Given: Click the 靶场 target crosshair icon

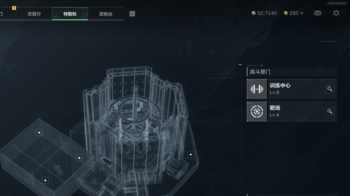Looking at the screenshot, I should coord(257,111).
